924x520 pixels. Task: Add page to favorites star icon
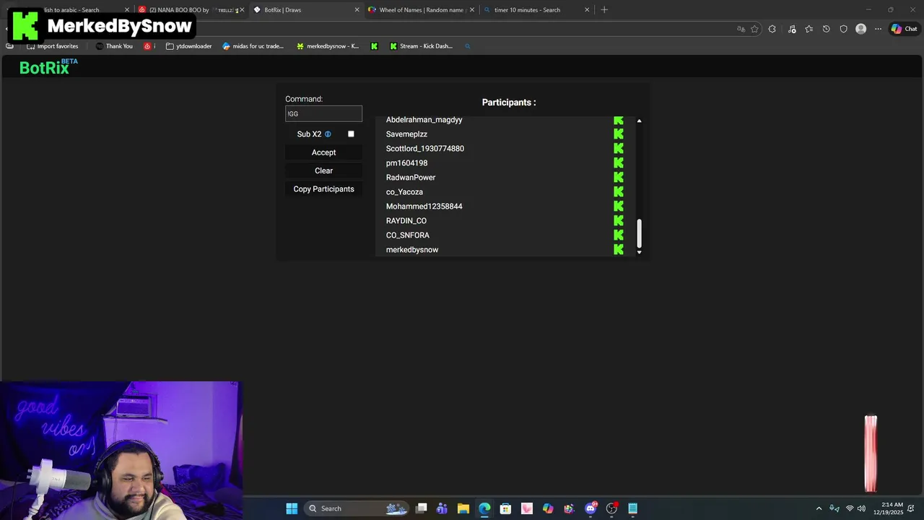pyautogui.click(x=754, y=29)
